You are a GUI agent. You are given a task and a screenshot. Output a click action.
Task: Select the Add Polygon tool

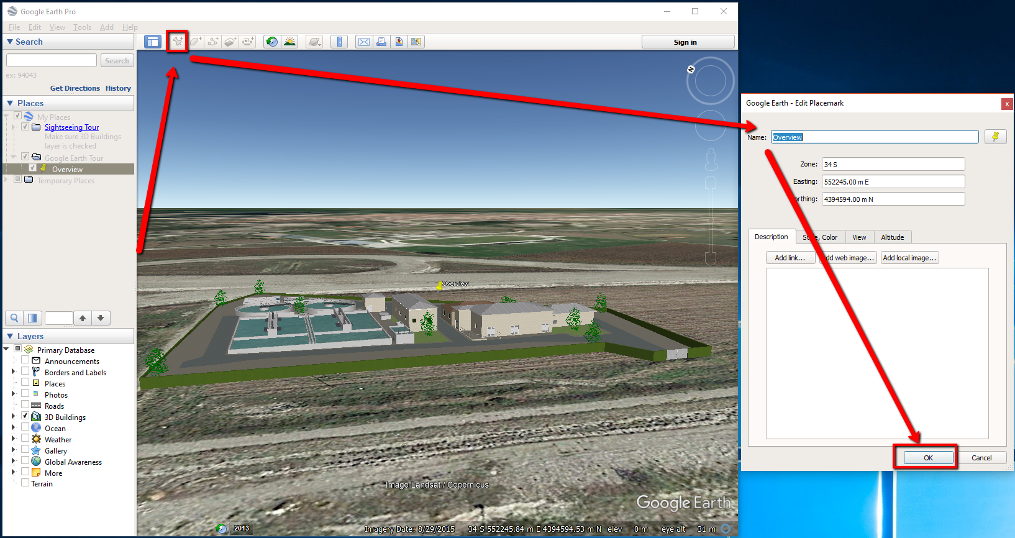(196, 42)
